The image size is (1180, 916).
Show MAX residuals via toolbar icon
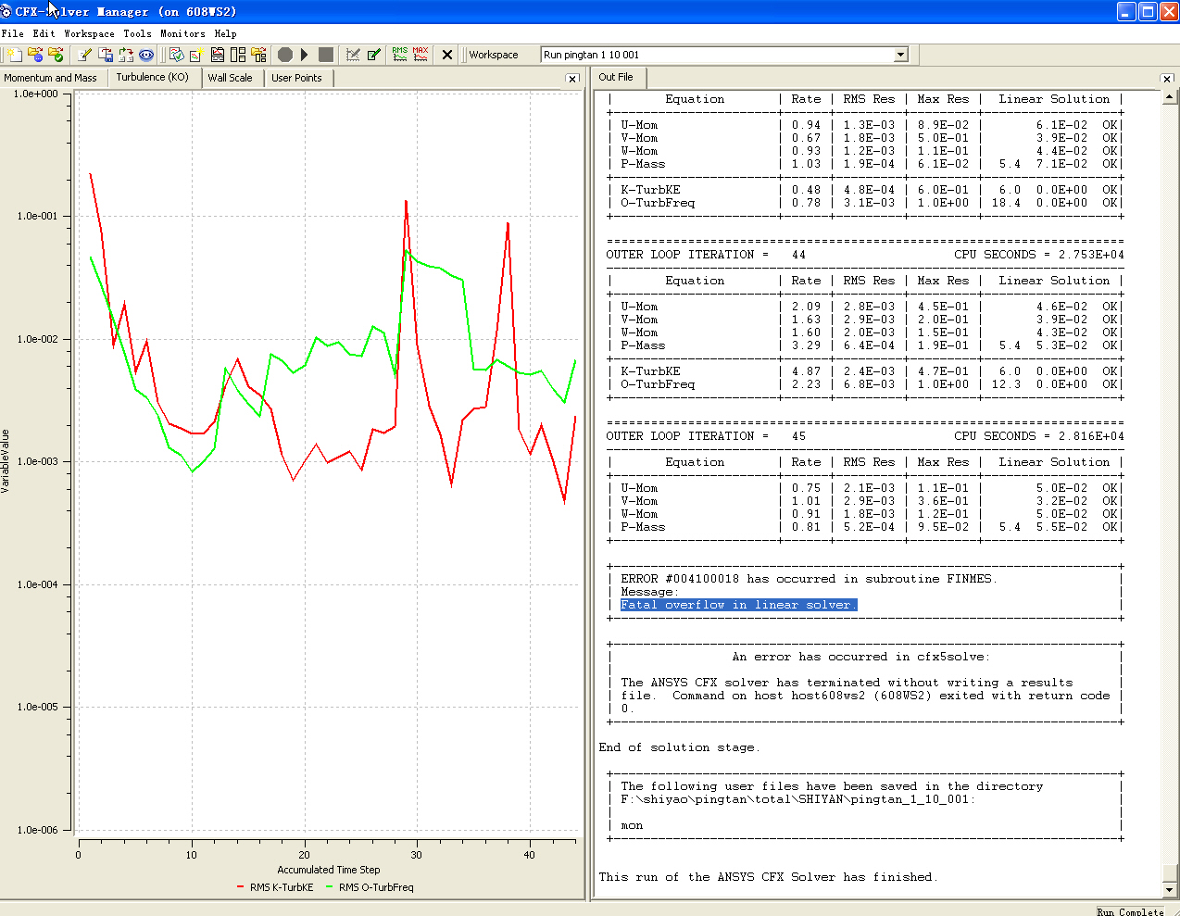(x=421, y=55)
